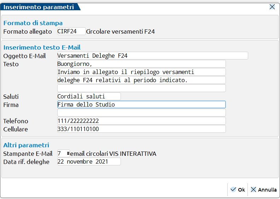The image size is (280, 199).
Task: Focus the Saluti field
Action: 89,96
